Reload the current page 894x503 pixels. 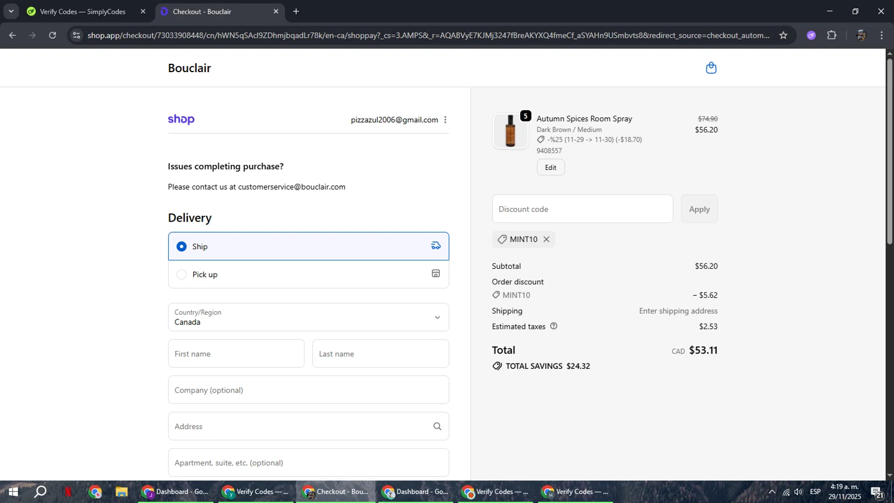(52, 35)
